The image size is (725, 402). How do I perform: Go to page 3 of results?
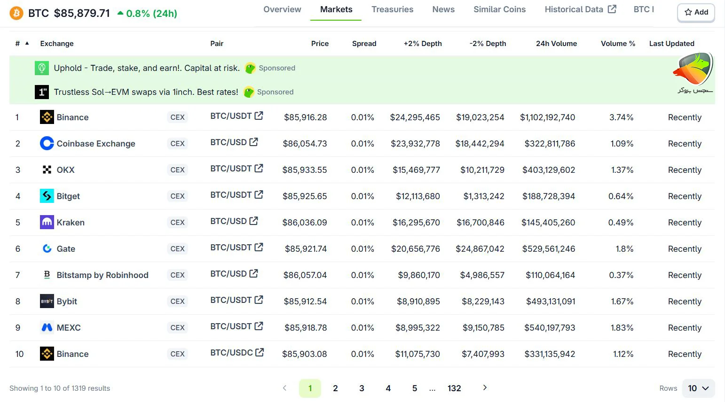point(362,388)
